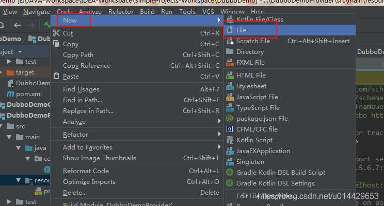
Task: Click the Kotlin File/Class icon
Action: coord(230,19)
